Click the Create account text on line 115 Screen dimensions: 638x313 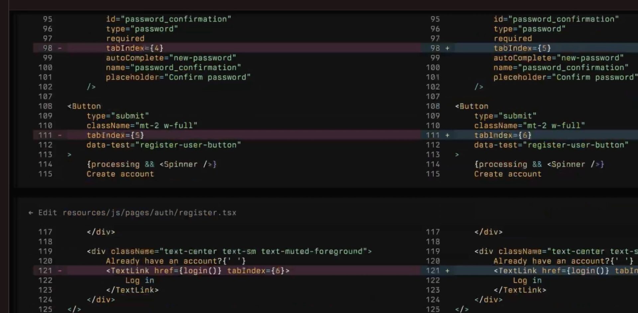(120, 174)
